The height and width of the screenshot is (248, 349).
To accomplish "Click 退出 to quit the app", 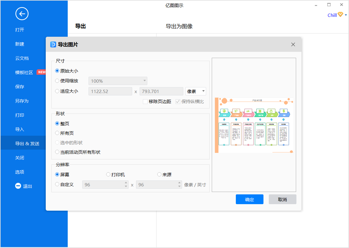I will 28,186.
